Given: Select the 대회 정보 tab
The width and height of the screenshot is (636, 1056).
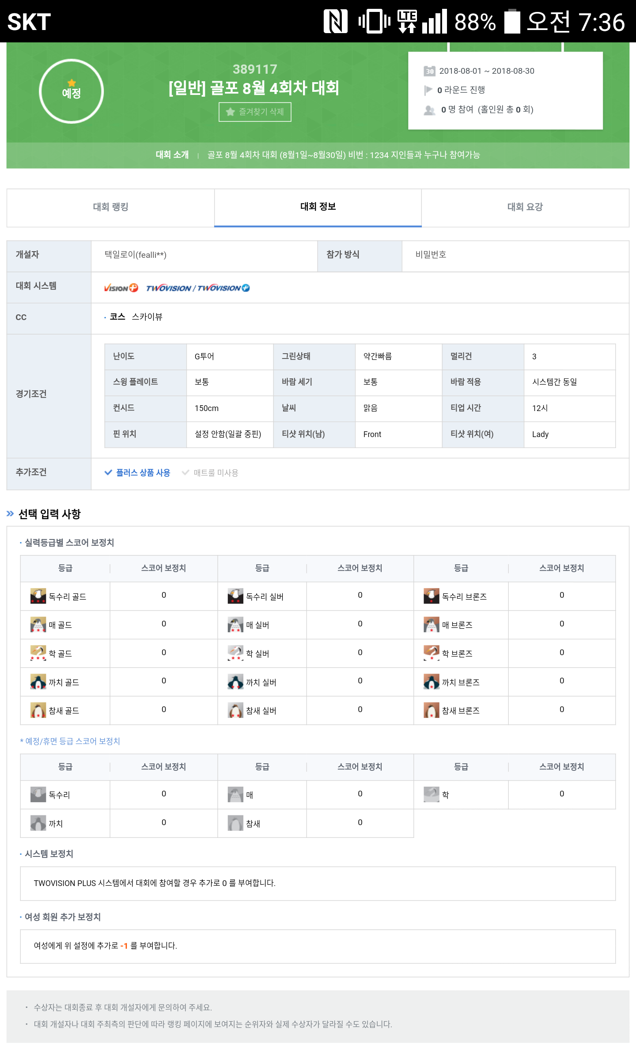Looking at the screenshot, I should (318, 207).
